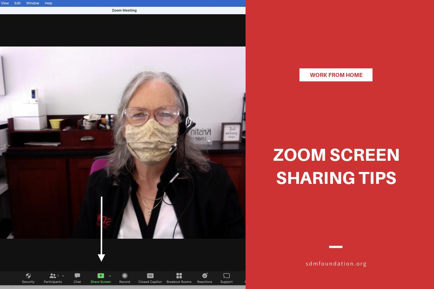Expand sharing choices next to Share Screen
Viewport: 434px width, 289px height.
point(110,276)
